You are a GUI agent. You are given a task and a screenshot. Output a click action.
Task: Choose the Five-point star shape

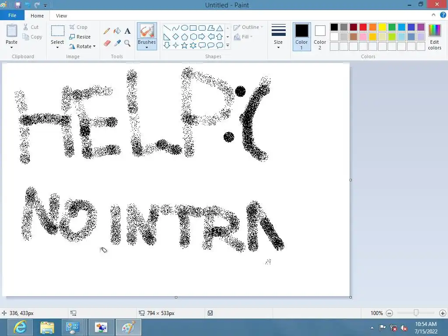185,45
